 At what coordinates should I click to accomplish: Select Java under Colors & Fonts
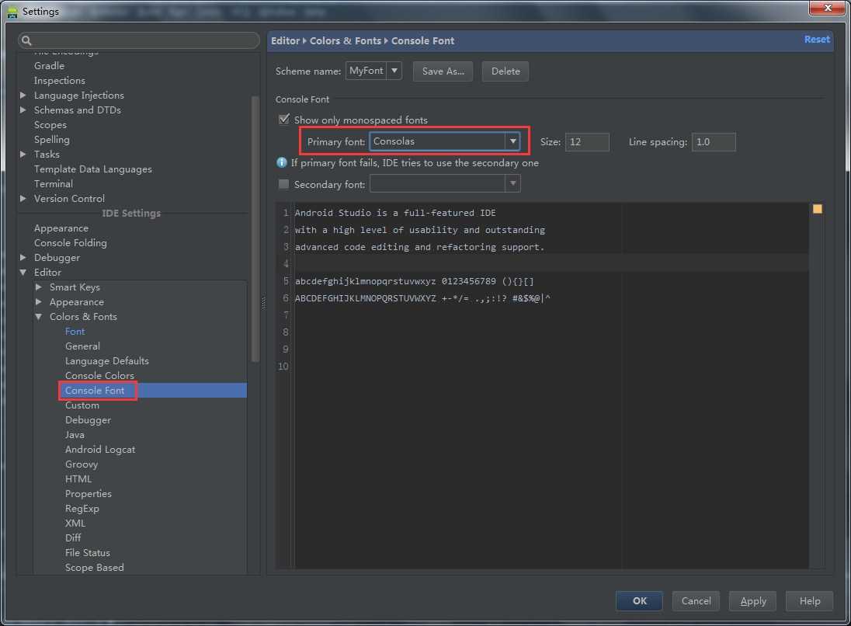coord(75,434)
